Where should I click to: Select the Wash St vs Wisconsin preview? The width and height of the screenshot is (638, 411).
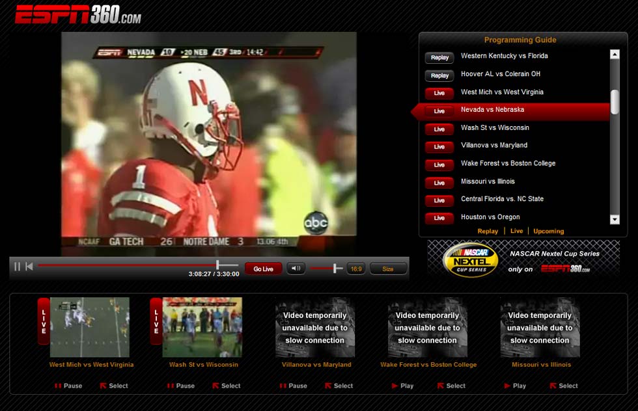tap(227, 386)
